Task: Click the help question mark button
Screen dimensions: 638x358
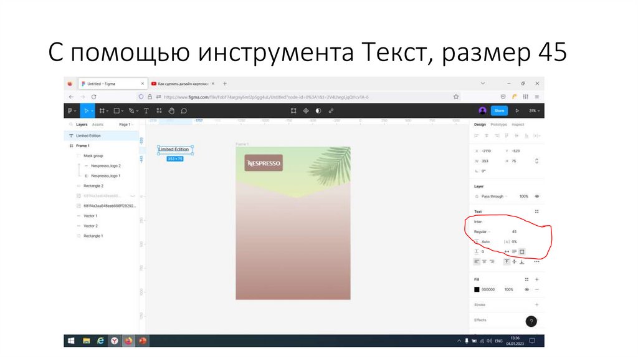Action: 531,321
